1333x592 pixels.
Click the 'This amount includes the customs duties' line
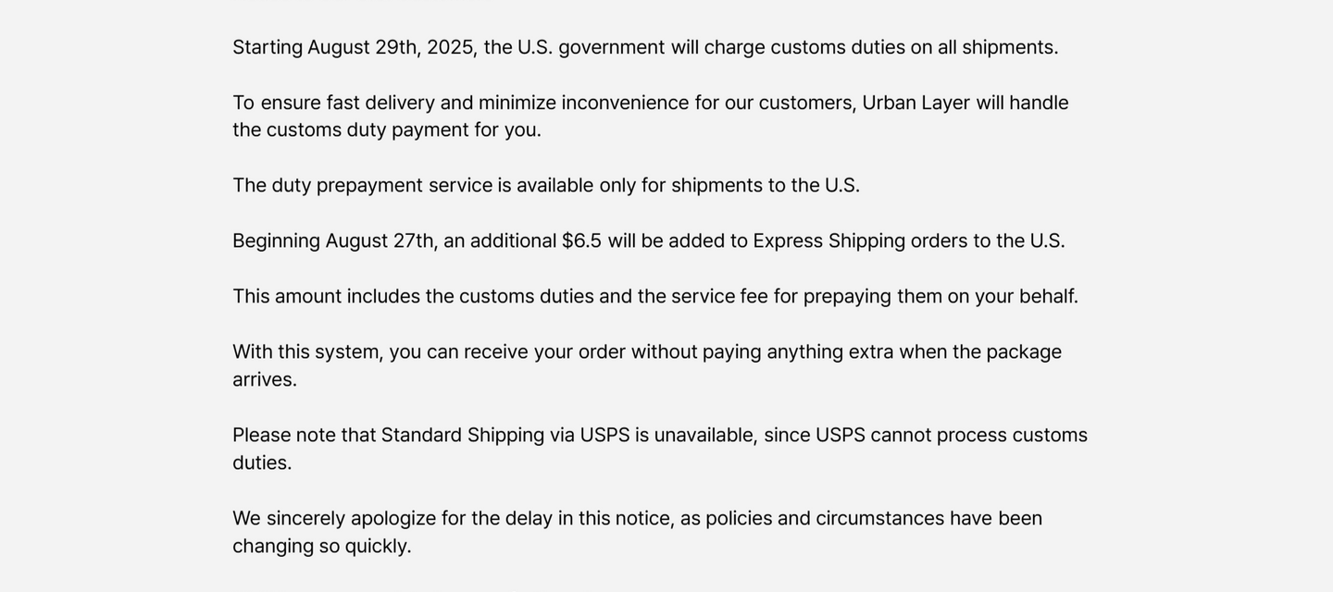click(x=655, y=297)
